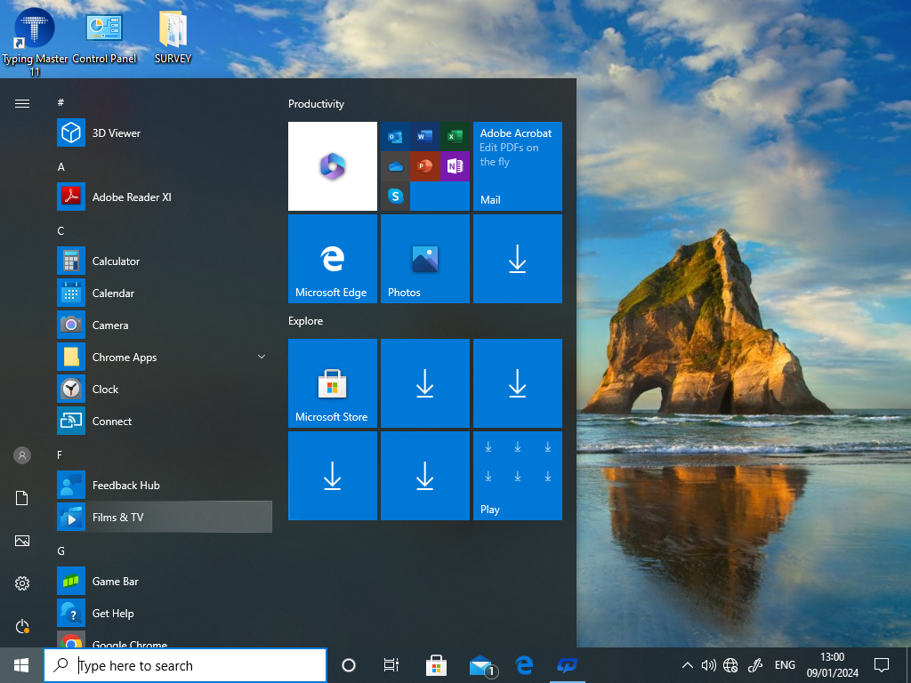Open the Adobe Acrobat Mail tile
This screenshot has width=911, height=683.
[x=518, y=166]
